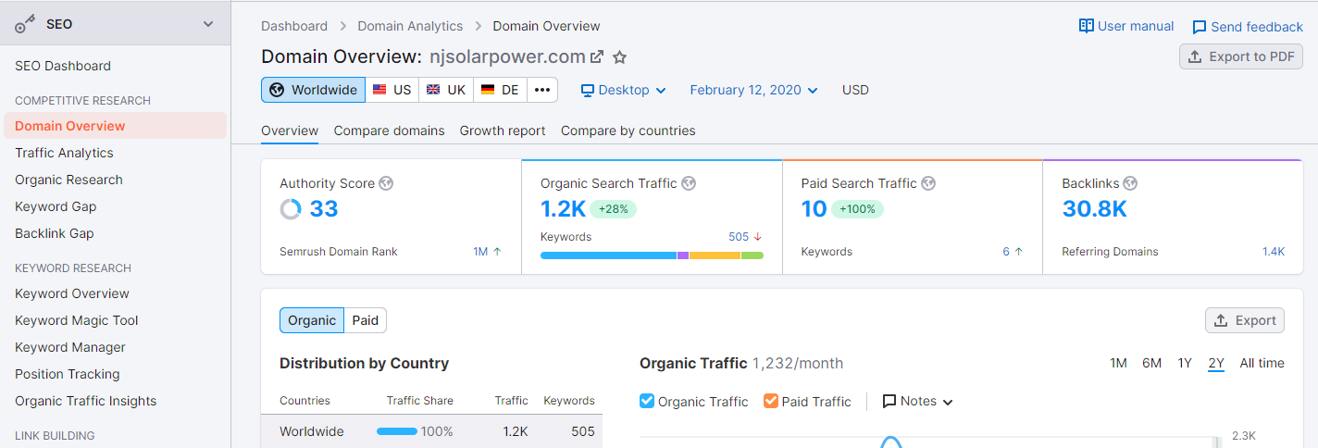The image size is (1318, 448).
Task: Click the Export to PDF button
Action: (x=1240, y=56)
